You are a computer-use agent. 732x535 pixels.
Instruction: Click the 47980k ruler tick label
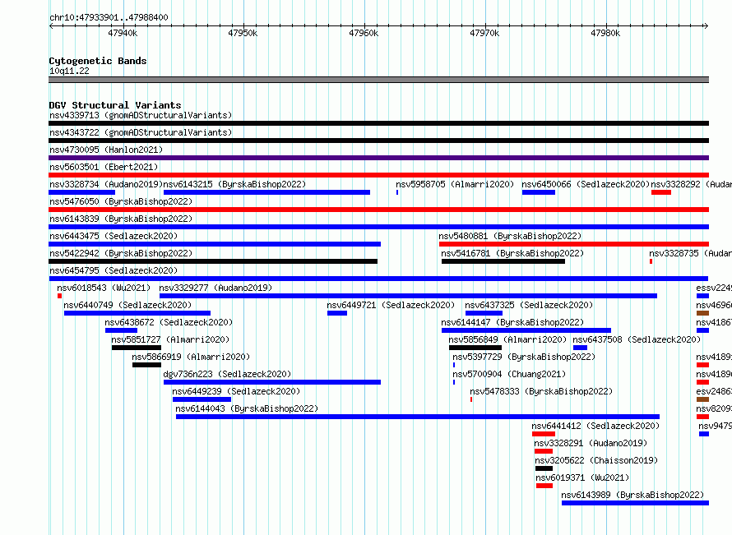pos(605,33)
